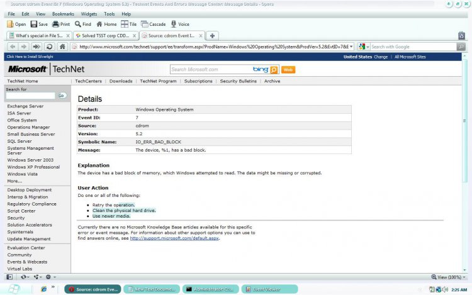Open the Widgets menu

[89, 14]
